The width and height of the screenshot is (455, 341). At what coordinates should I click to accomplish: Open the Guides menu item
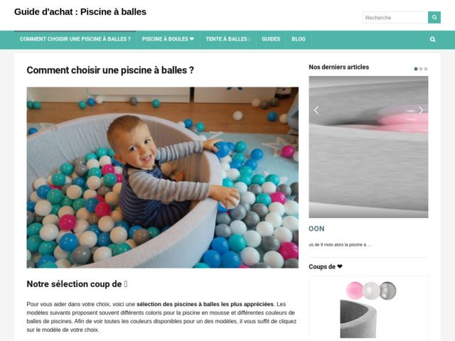pos(271,39)
